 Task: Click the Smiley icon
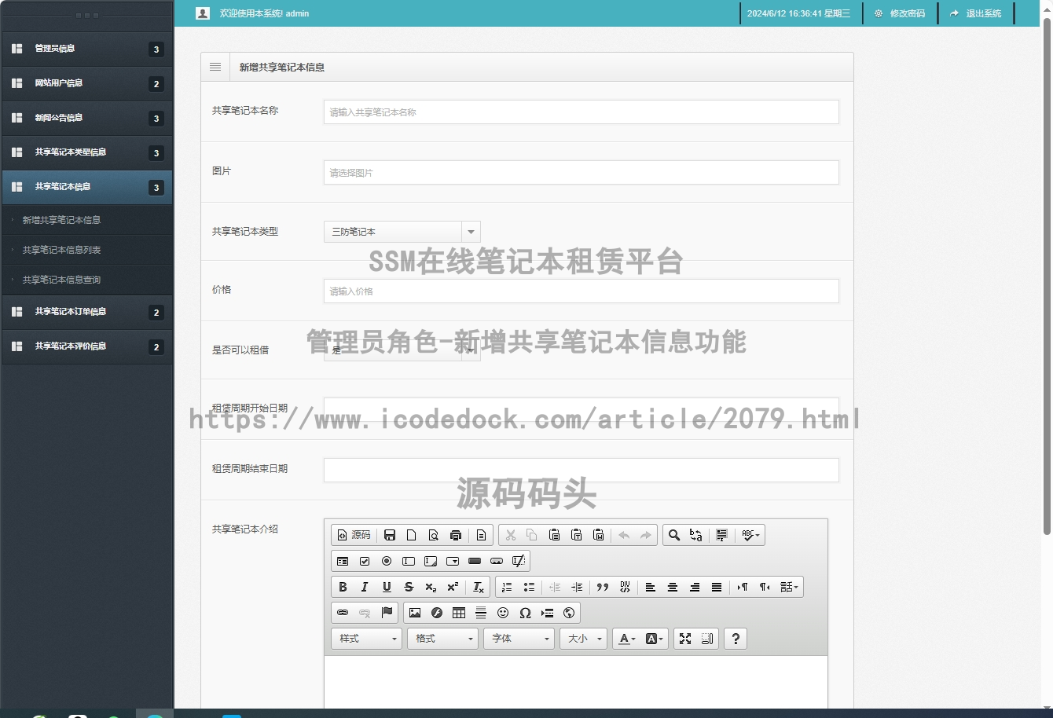[x=503, y=613]
